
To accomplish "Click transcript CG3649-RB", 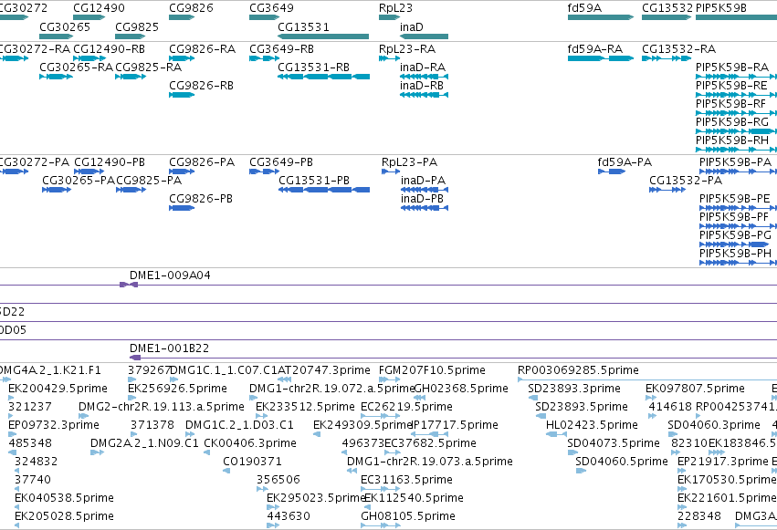I will [265, 58].
